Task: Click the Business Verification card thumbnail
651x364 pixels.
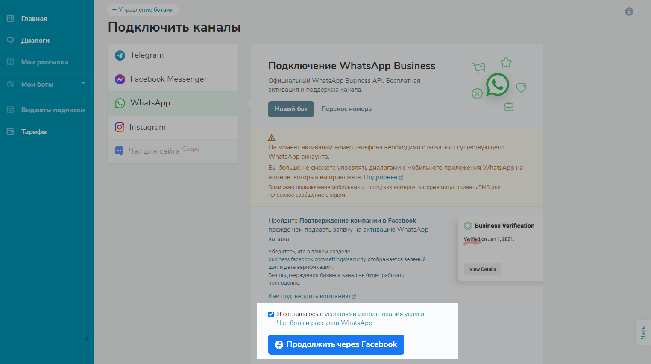Action: (x=501, y=249)
